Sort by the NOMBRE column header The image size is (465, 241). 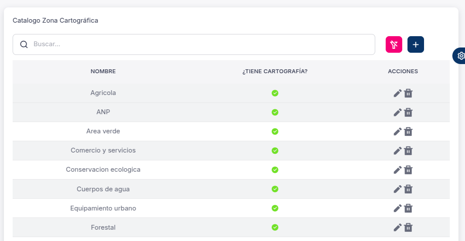pyautogui.click(x=103, y=71)
